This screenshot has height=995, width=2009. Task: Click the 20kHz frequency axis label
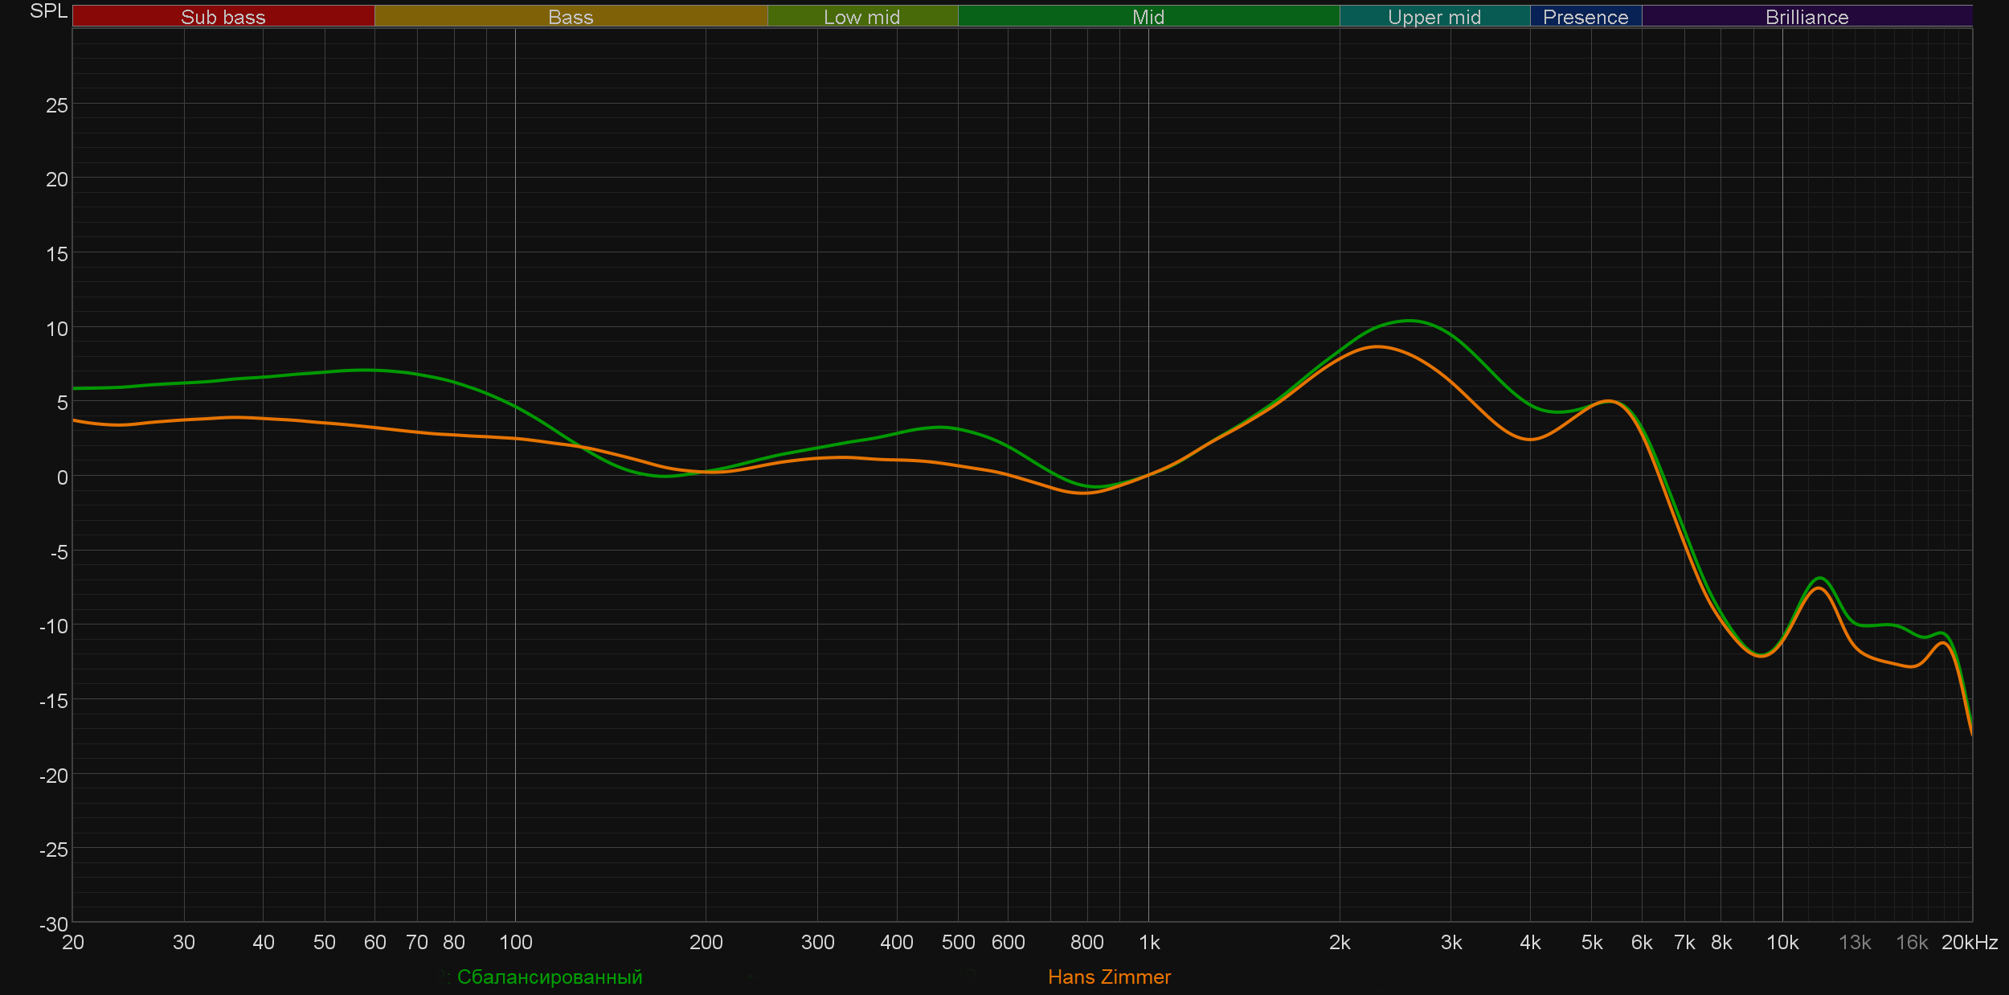[x=1969, y=943]
